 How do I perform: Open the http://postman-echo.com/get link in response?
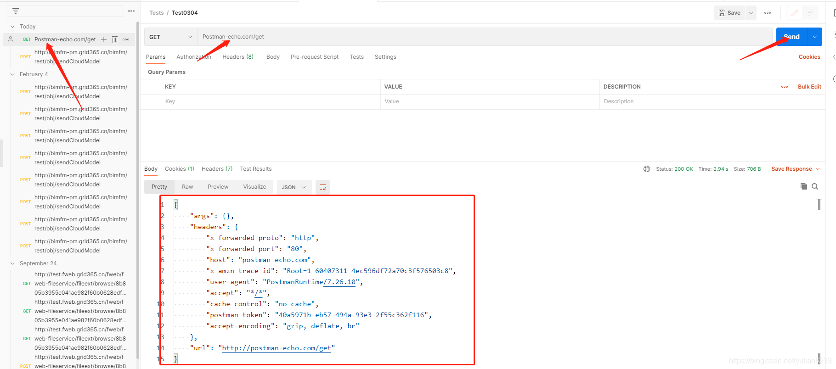point(277,348)
